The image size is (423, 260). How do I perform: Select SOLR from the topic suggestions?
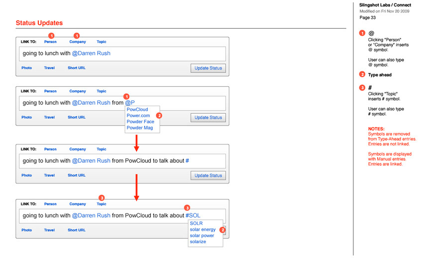coord(196,223)
